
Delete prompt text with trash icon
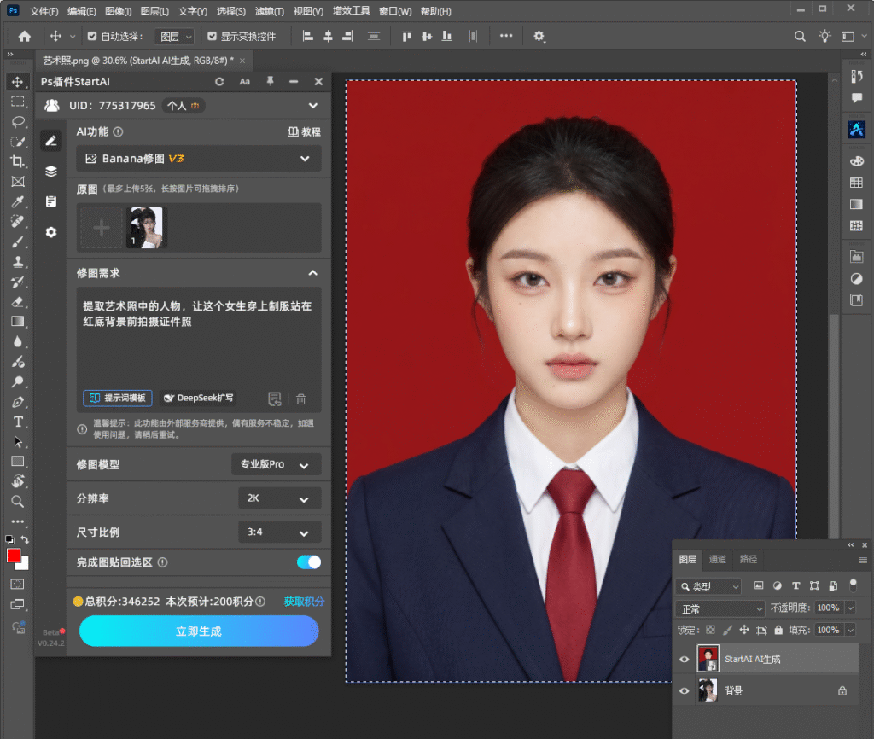point(301,399)
